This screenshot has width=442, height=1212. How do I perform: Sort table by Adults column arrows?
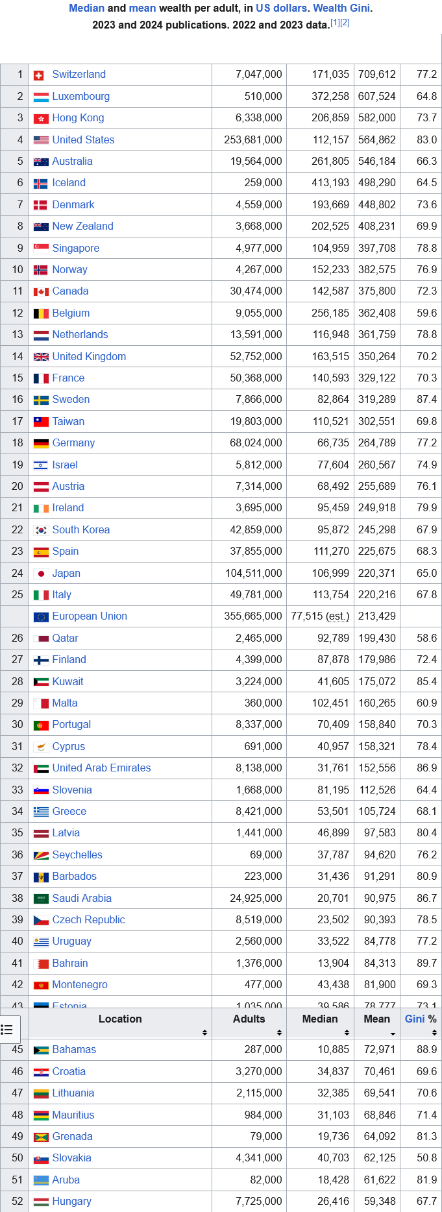point(279,1032)
